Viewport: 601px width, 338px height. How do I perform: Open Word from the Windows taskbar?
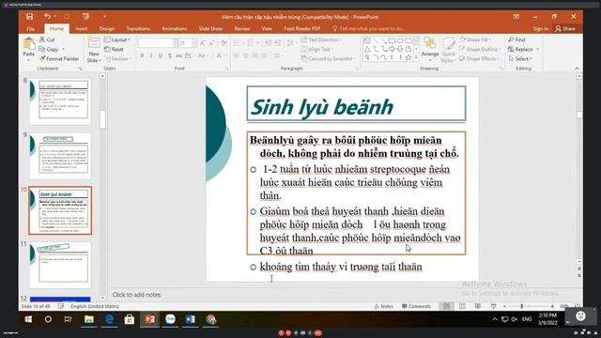point(190,319)
